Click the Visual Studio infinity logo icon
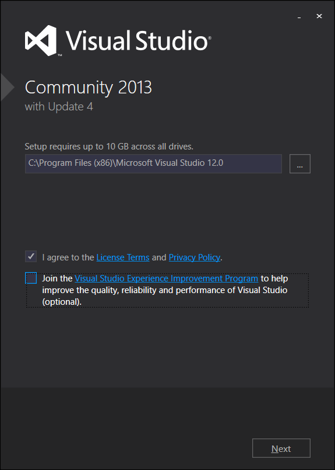The width and height of the screenshot is (335, 470). pos(41,40)
